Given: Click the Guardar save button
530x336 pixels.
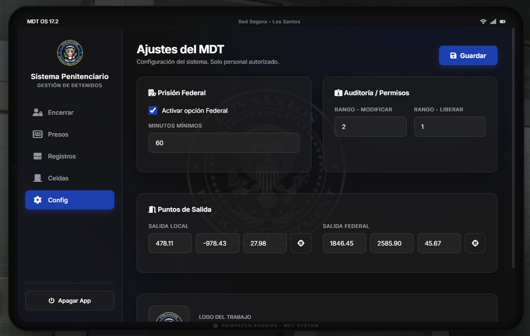Looking at the screenshot, I should (x=468, y=55).
